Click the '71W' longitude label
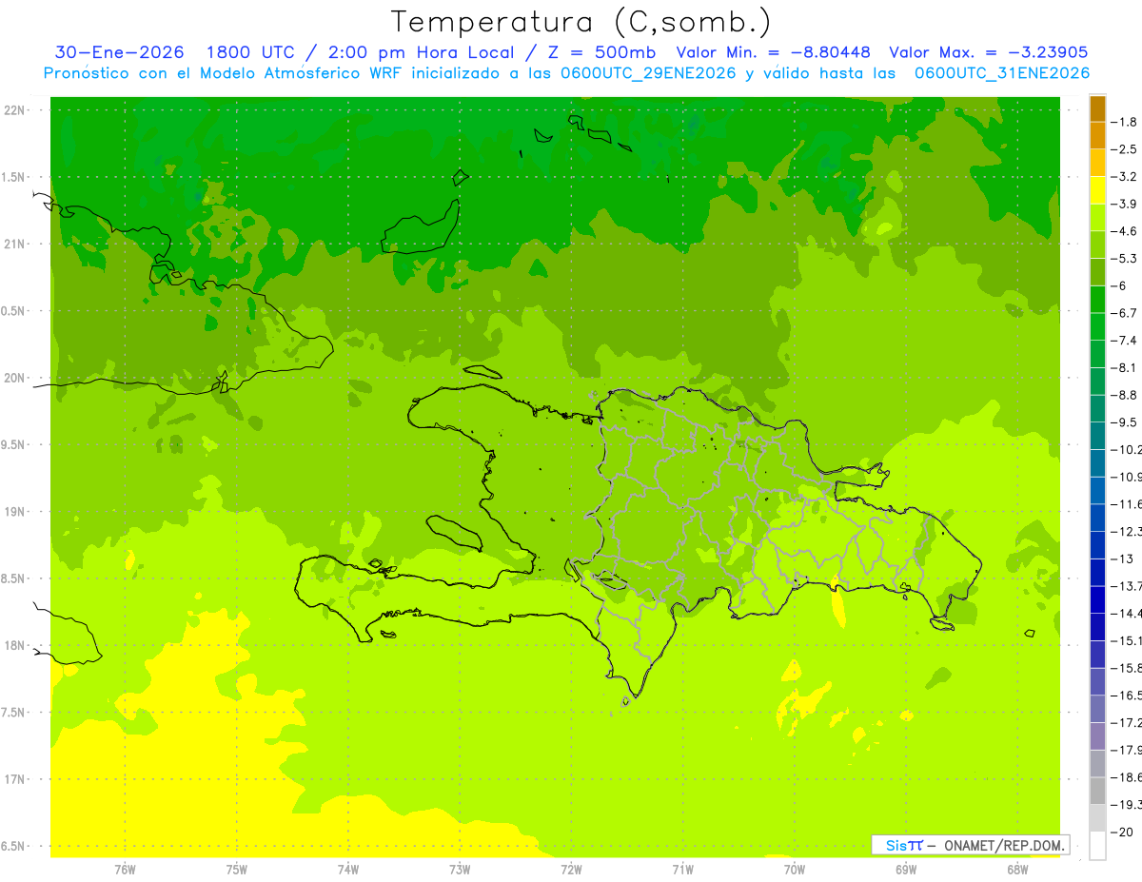The width and height of the screenshot is (1142, 882). pyautogui.click(x=682, y=869)
